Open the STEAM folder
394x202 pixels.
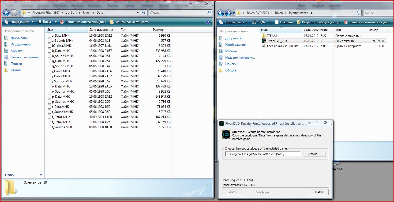pos(271,36)
